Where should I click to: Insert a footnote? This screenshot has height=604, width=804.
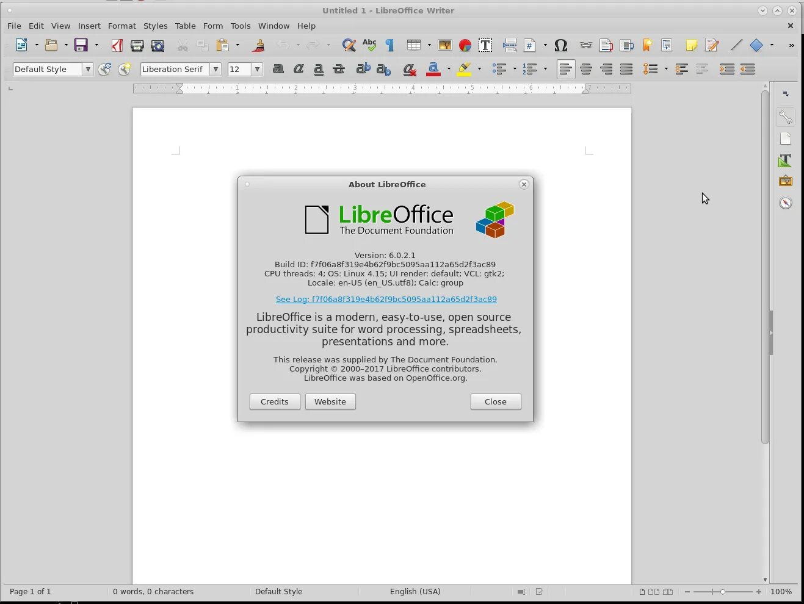(x=606, y=45)
